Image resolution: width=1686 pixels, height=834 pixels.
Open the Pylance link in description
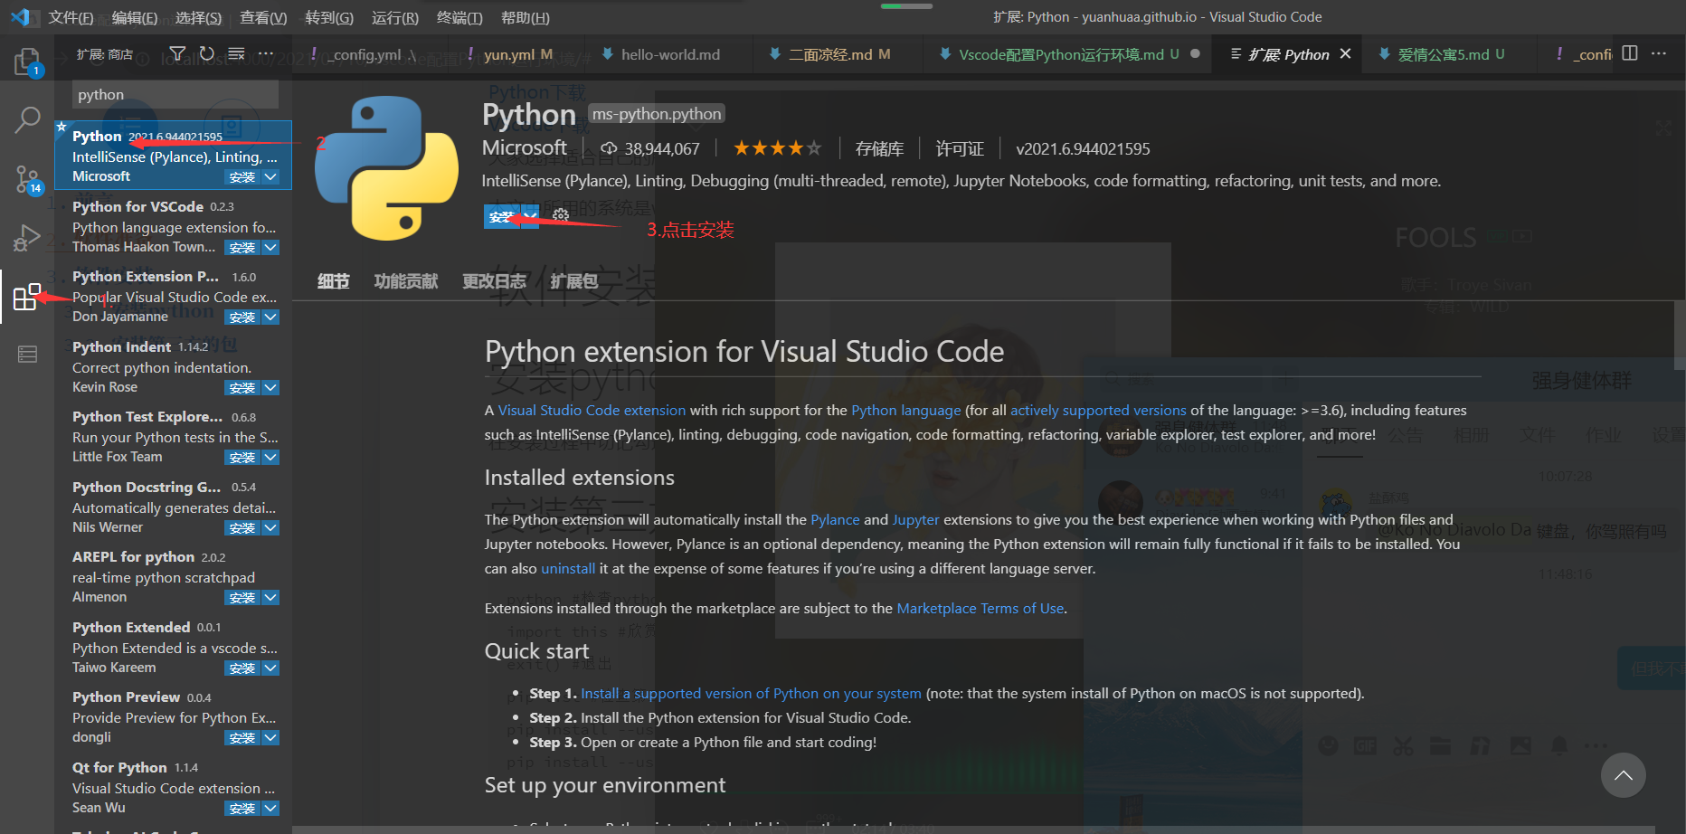pos(835,520)
